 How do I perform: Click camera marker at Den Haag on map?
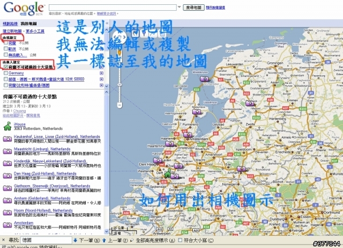[x=158, y=161]
